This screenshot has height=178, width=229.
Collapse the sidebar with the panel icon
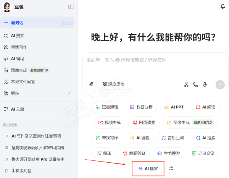tap(71, 7)
